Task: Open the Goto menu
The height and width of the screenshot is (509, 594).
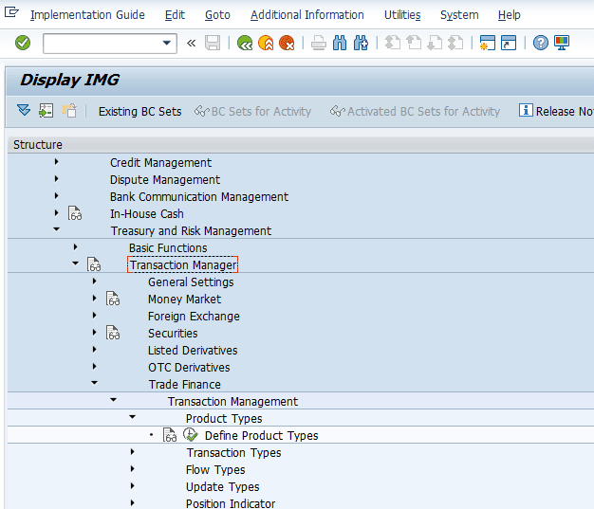Action: click(x=217, y=15)
